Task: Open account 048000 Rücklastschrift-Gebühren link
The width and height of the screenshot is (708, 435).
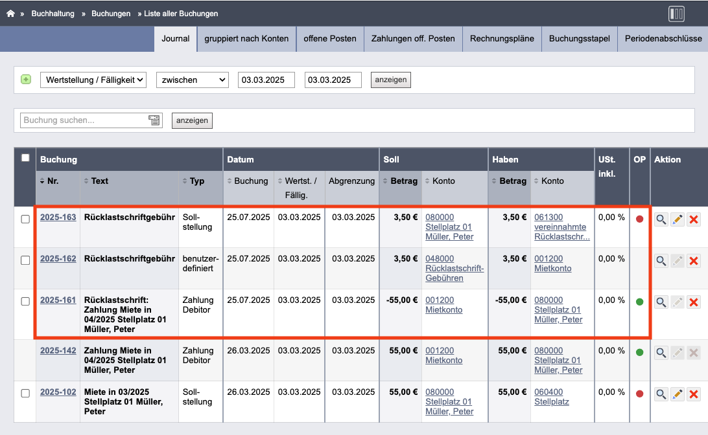Action: [454, 268]
